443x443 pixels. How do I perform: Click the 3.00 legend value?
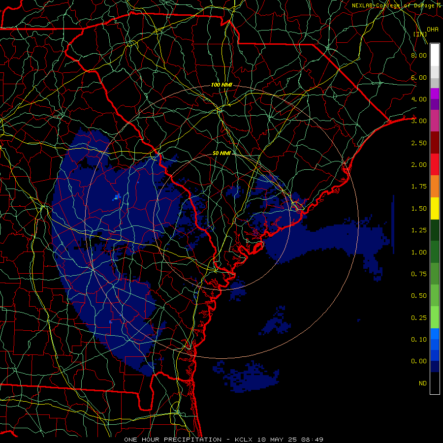[x=419, y=121]
